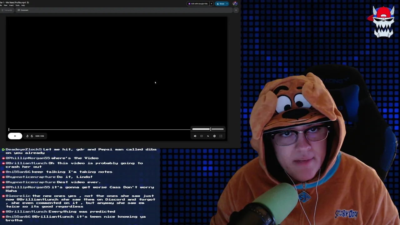Adjust the volume slider
The width and height of the screenshot is (400, 225).
click(208, 129)
